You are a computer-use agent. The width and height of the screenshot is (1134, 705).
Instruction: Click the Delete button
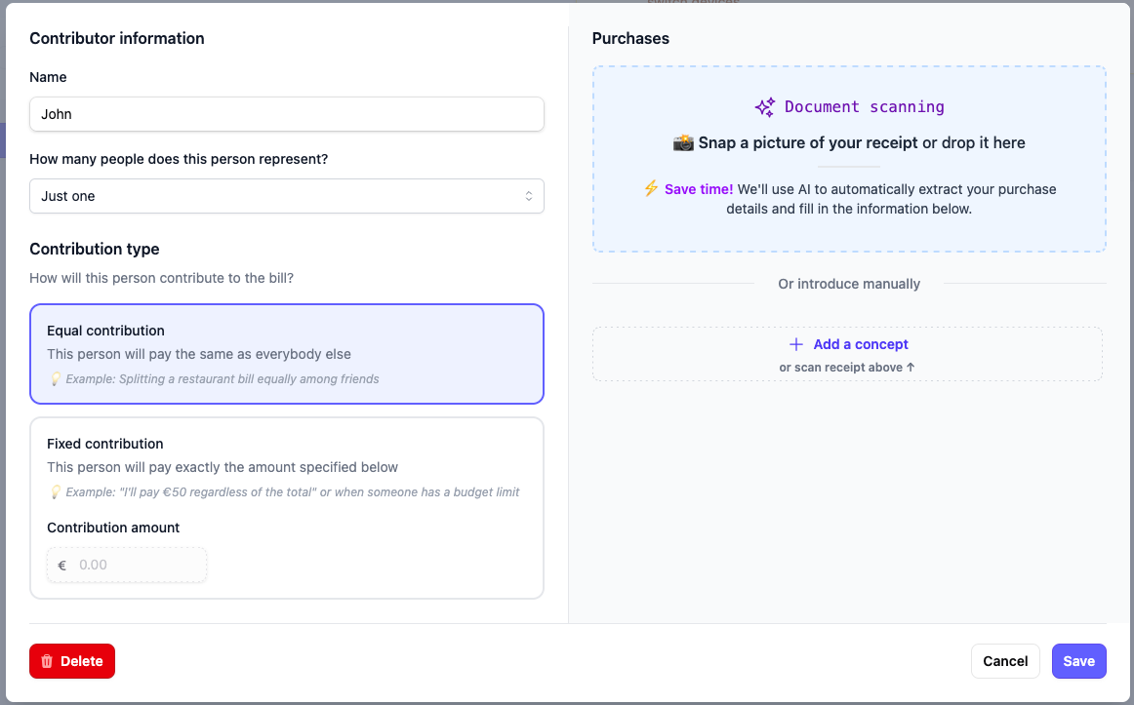point(71,661)
